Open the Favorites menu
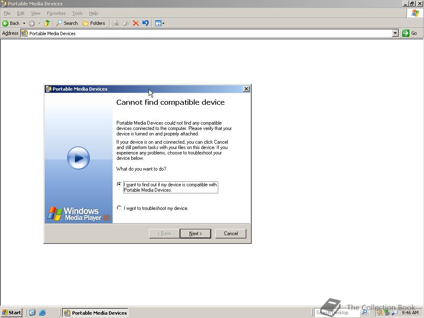The height and width of the screenshot is (318, 424). (x=56, y=13)
